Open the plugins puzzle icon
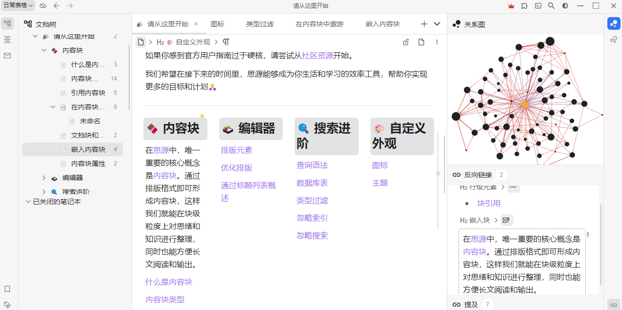This screenshot has width=622, height=310. click(525, 6)
